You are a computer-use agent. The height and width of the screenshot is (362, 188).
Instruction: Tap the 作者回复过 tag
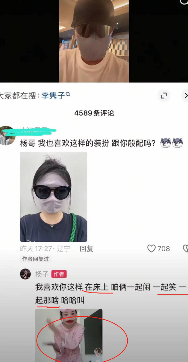point(35,259)
